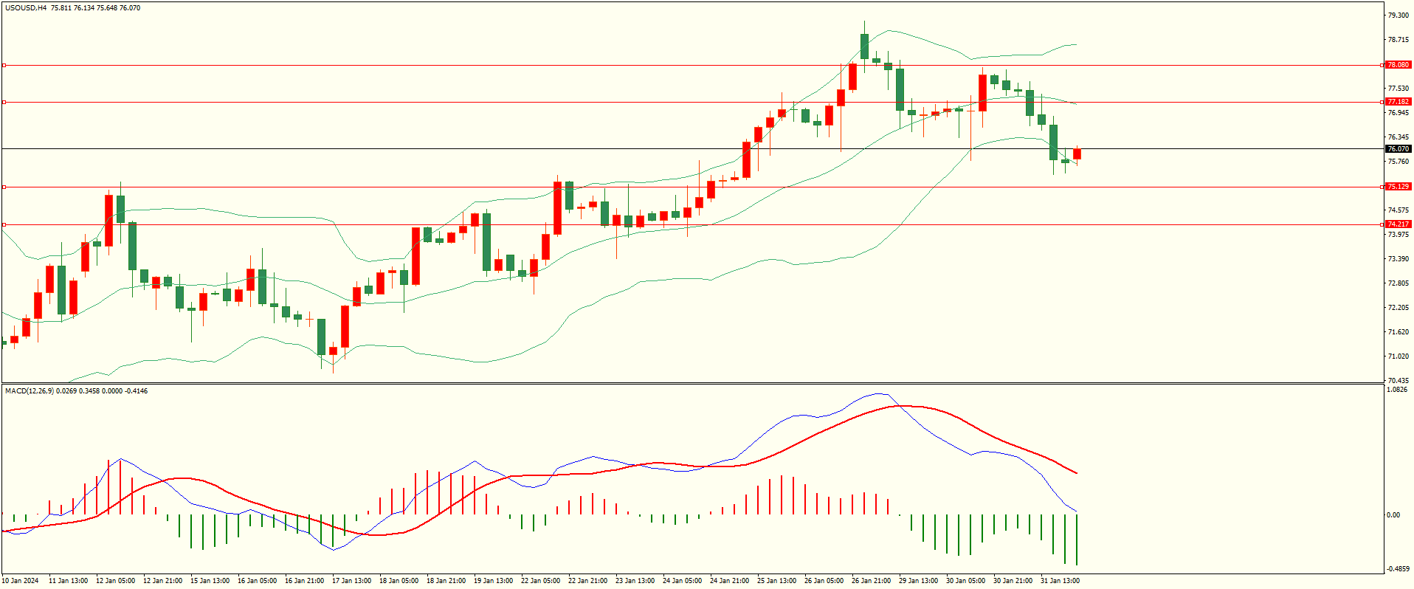Click the 72.805 price axis label
The height and width of the screenshot is (589, 1414).
click(1398, 283)
